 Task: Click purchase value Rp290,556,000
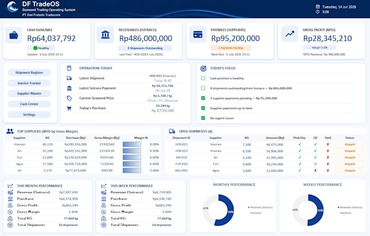76,144
